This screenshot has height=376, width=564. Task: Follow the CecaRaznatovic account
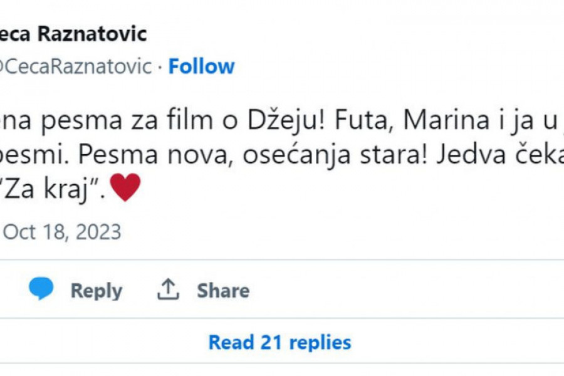pyautogui.click(x=201, y=66)
